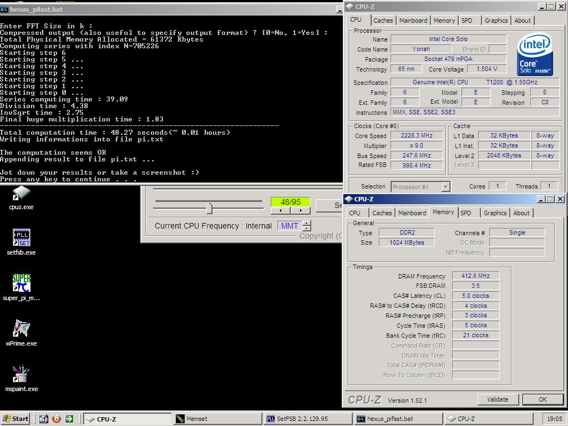Click the left arrow under 48/95
Screen dimensions: 568x426
[280, 210]
